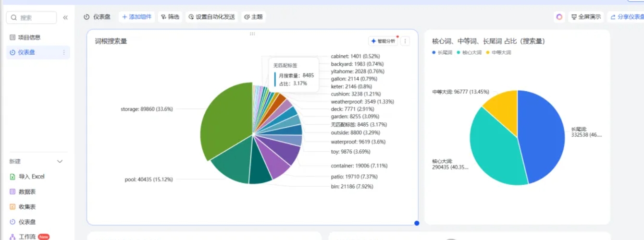Click the label deck: 7771 (2.91%)
644x240 pixels.
coord(352,109)
